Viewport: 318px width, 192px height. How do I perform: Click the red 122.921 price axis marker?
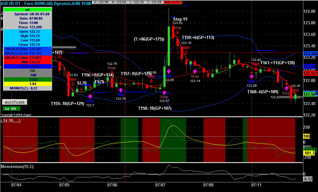pos(310,73)
